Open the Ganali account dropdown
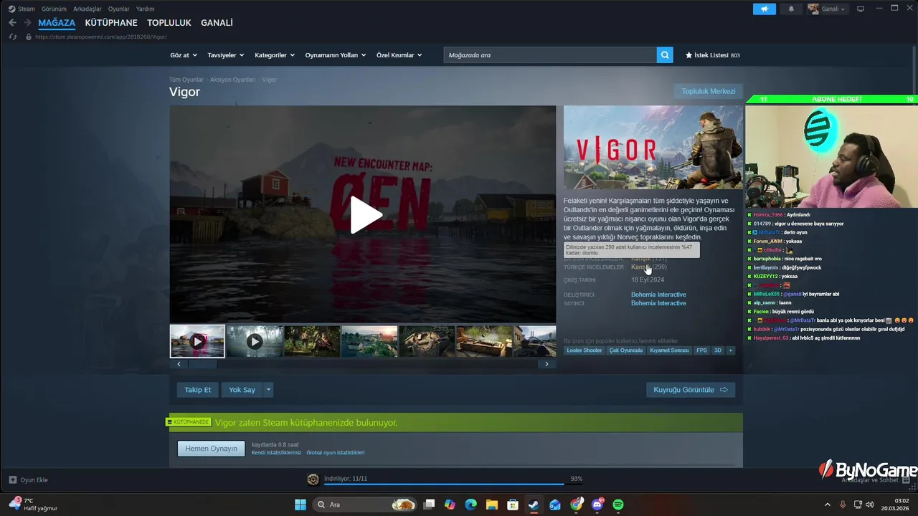 point(827,9)
